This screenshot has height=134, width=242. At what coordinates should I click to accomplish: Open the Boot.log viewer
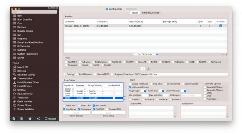[21, 71]
